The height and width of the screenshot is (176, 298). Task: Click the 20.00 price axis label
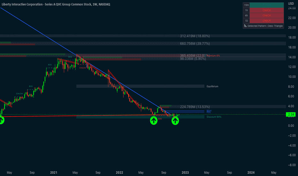292,28
